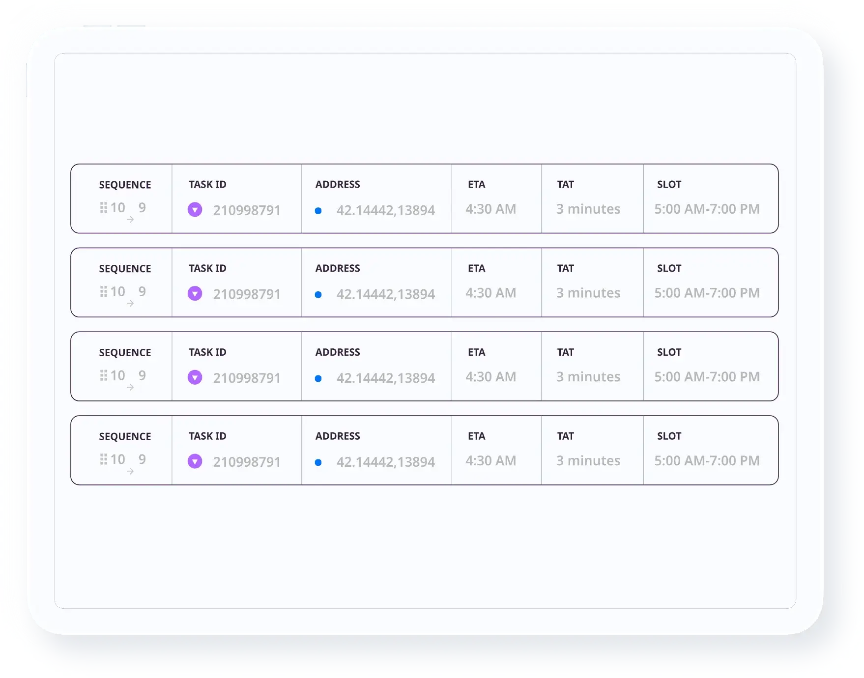Select address 42.14442,13894 in second row
Image resolution: width=864 pixels, height=678 pixels.
click(385, 294)
